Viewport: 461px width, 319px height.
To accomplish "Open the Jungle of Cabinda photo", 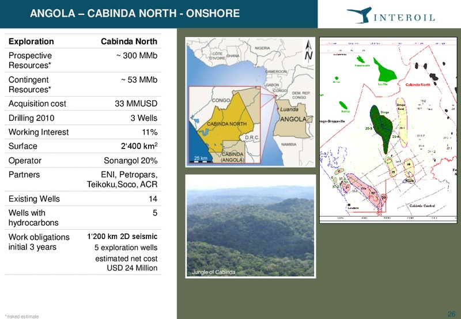I will tap(251, 226).
